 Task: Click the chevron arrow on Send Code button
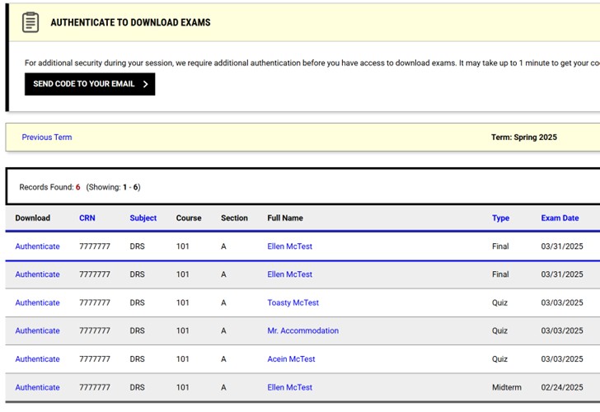point(145,84)
